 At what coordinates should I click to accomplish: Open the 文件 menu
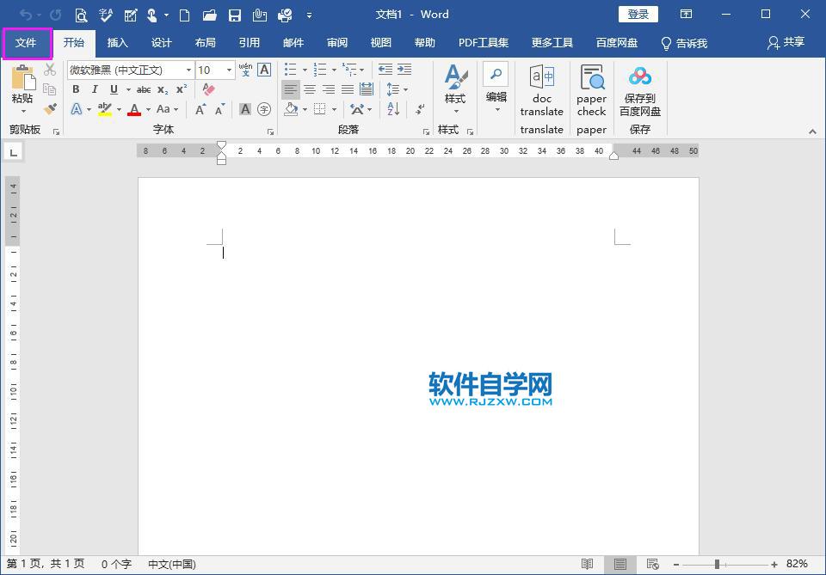(x=28, y=42)
